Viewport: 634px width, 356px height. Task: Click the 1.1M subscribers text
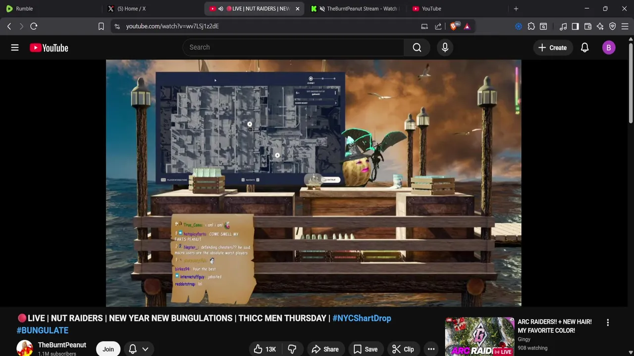coord(57,354)
